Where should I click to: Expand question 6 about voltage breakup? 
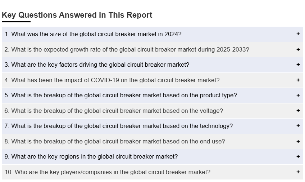(114, 111)
